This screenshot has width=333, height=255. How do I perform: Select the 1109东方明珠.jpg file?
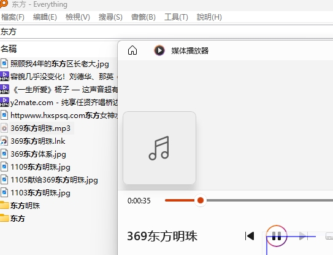click(40, 167)
